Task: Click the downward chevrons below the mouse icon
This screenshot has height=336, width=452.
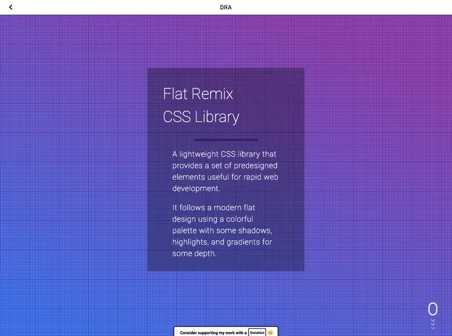Action: coord(433,324)
